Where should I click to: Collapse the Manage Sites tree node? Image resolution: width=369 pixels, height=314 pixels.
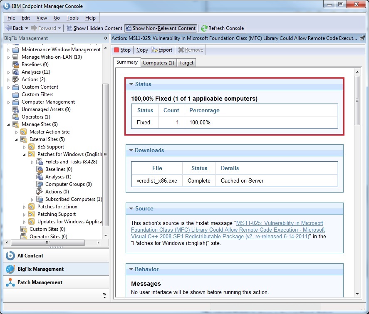[x=8, y=125]
